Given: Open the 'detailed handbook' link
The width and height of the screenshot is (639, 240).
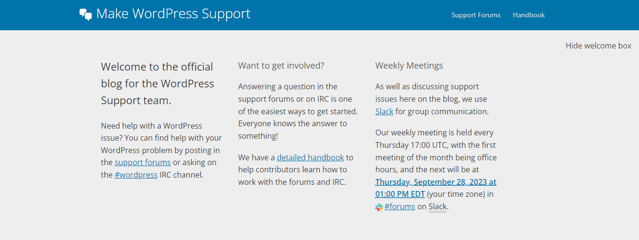Looking at the screenshot, I should coord(310,157).
